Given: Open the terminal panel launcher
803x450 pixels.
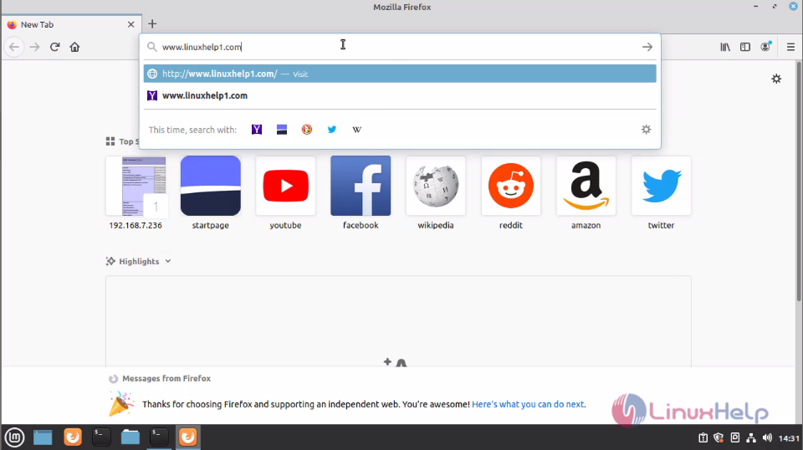Looking at the screenshot, I should tap(101, 437).
